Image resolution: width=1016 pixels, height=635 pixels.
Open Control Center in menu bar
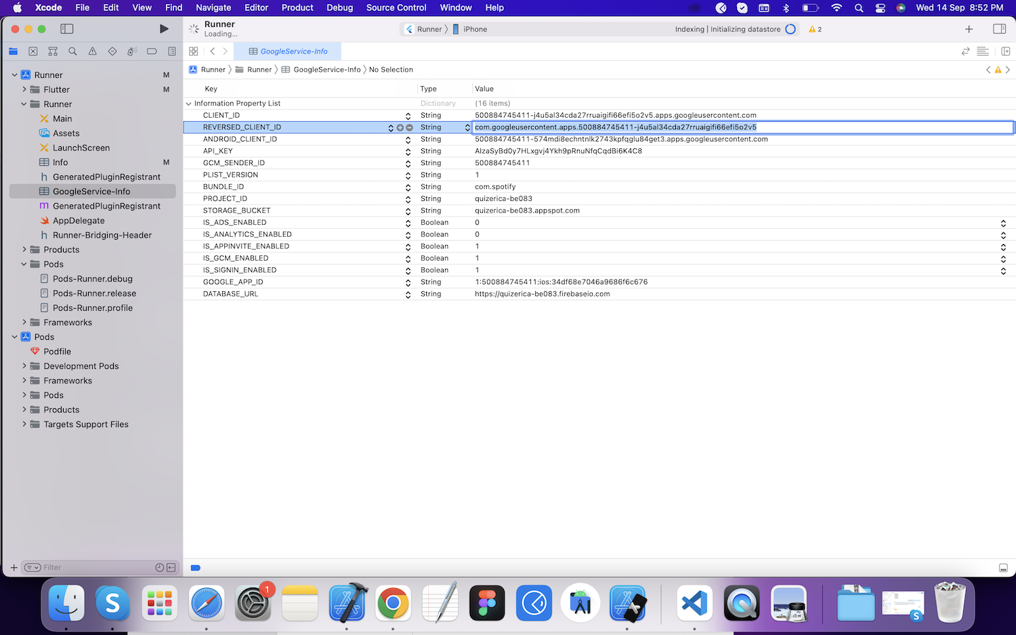point(880,7)
